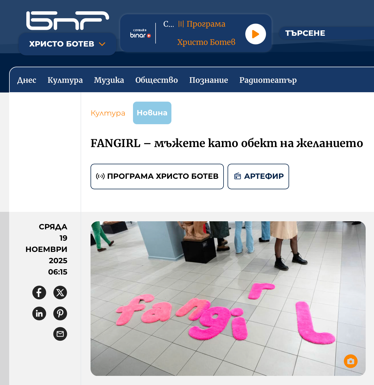Select the Новина tag badge
Viewport: 374px width, 385px height.
tap(152, 113)
